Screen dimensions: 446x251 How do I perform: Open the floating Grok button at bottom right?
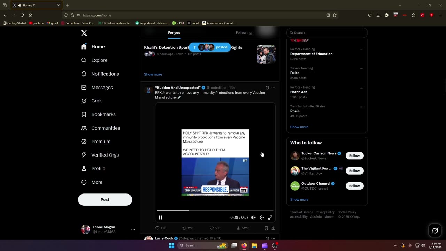coord(435,230)
